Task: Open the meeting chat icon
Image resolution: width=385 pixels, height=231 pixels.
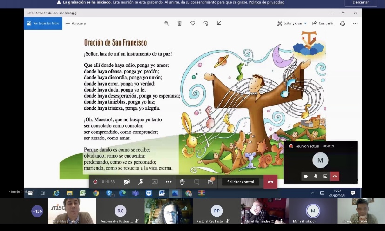Action: pos(196,182)
